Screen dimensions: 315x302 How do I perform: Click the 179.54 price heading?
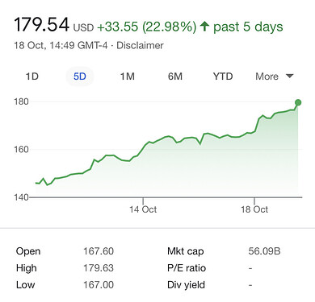click(42, 25)
